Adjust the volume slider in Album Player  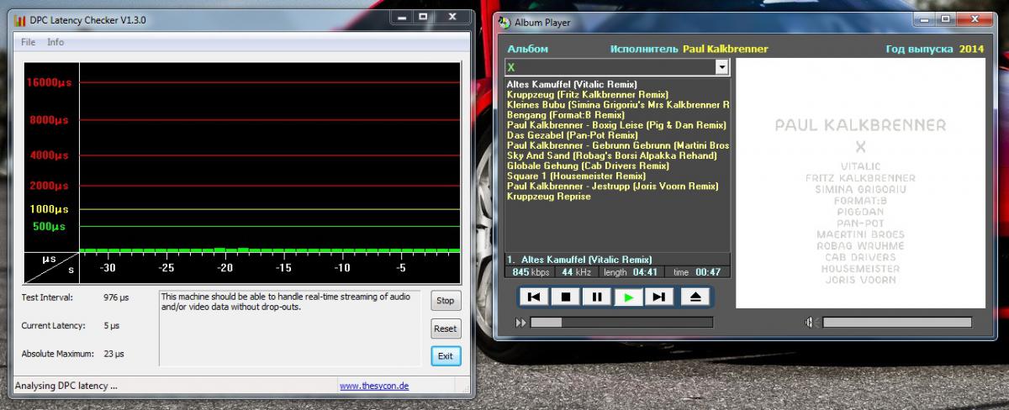896,322
